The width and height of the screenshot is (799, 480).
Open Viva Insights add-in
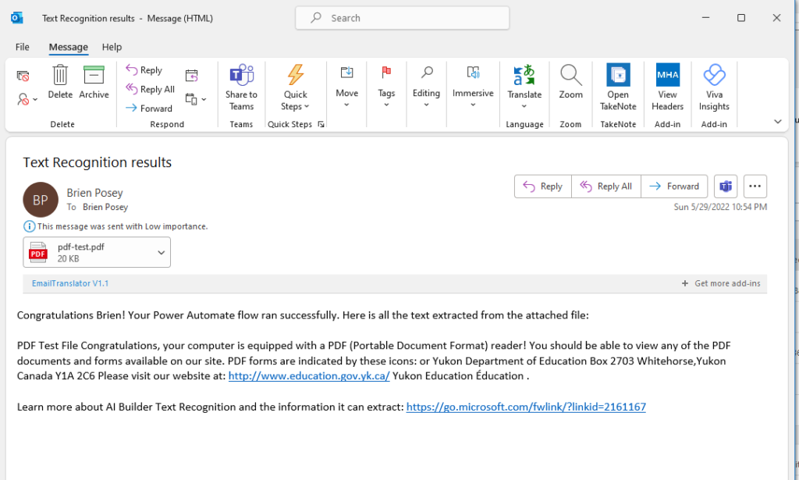tap(714, 87)
